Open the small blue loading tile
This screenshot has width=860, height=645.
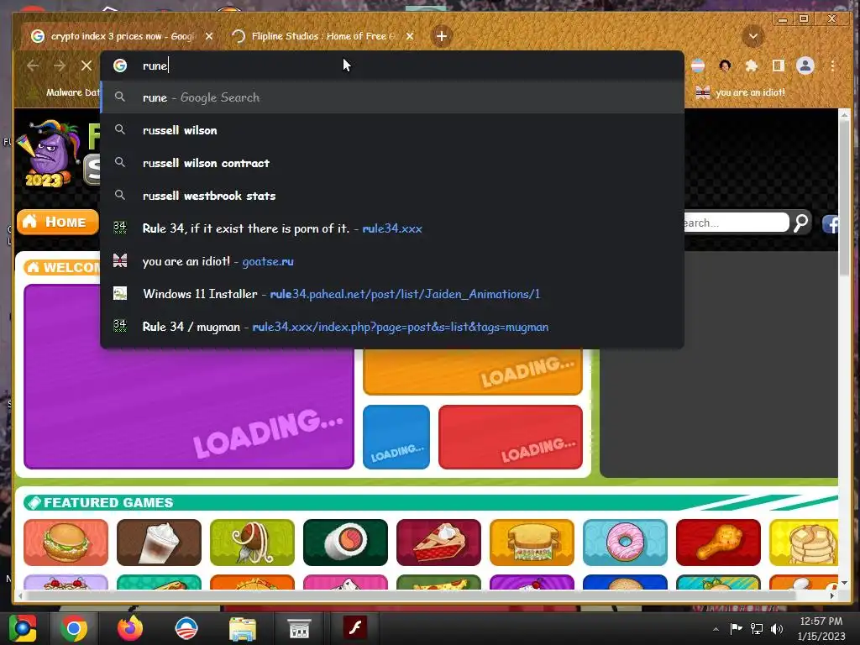(396, 437)
